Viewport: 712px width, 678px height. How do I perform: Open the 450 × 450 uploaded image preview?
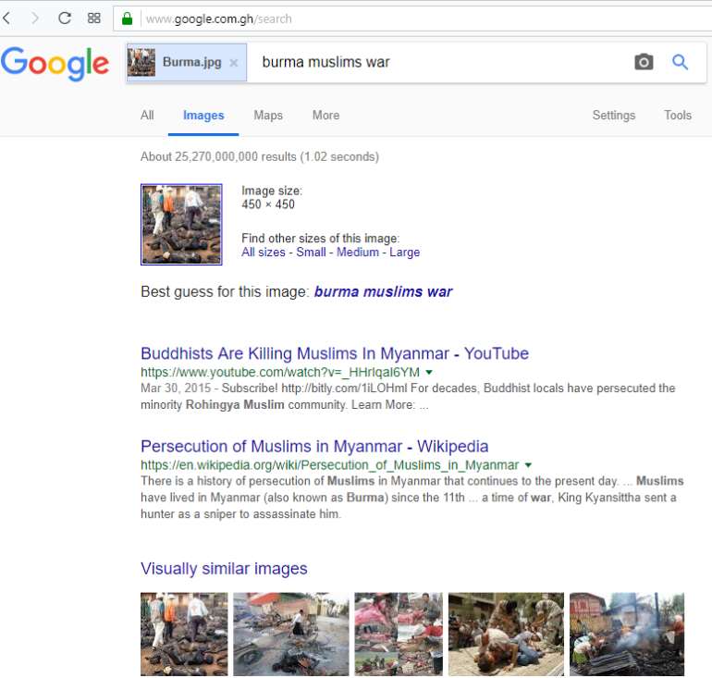[x=181, y=225]
